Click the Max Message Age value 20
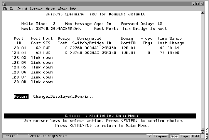This screenshot has height=140, width=209. click(109, 24)
